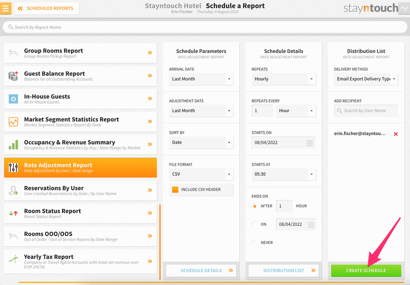Click Market Segment Statistics chevron arrows

(150, 122)
